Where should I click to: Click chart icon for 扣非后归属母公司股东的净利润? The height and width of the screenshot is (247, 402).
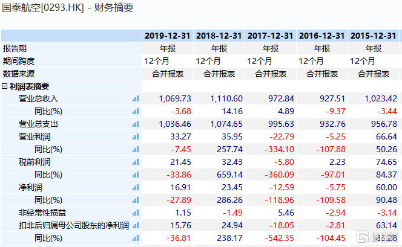[136, 226]
